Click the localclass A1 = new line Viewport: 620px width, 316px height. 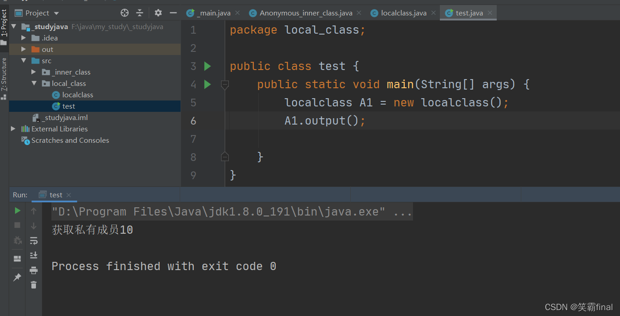point(396,102)
